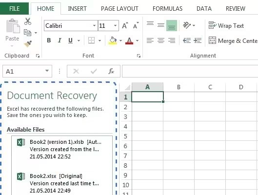
Task: Increase font size with larger A icon
Action: 125,25
